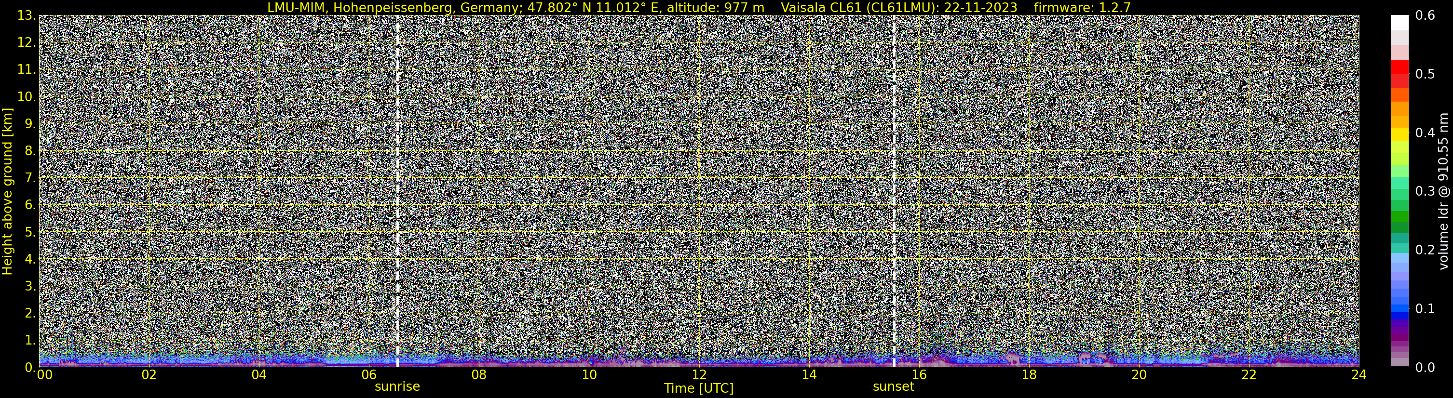Screen dimensions: 1453x398
Task: Click the white dashed sunset line in the plot
Action: point(894,191)
